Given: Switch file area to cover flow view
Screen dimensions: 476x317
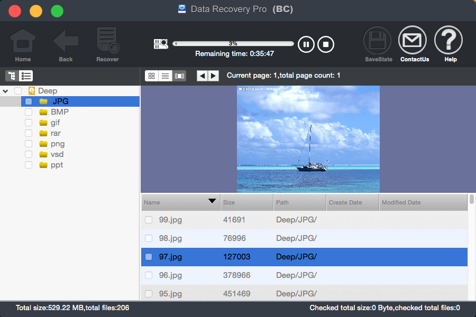Looking at the screenshot, I should click(x=179, y=76).
